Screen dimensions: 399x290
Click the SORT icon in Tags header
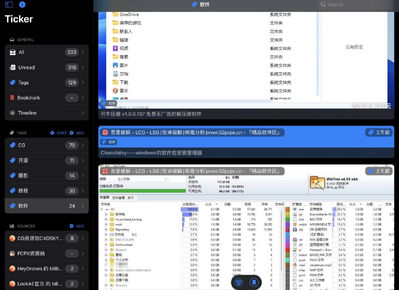click(52, 133)
